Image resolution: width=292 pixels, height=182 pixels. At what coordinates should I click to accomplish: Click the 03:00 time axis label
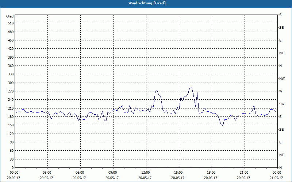point(48,173)
